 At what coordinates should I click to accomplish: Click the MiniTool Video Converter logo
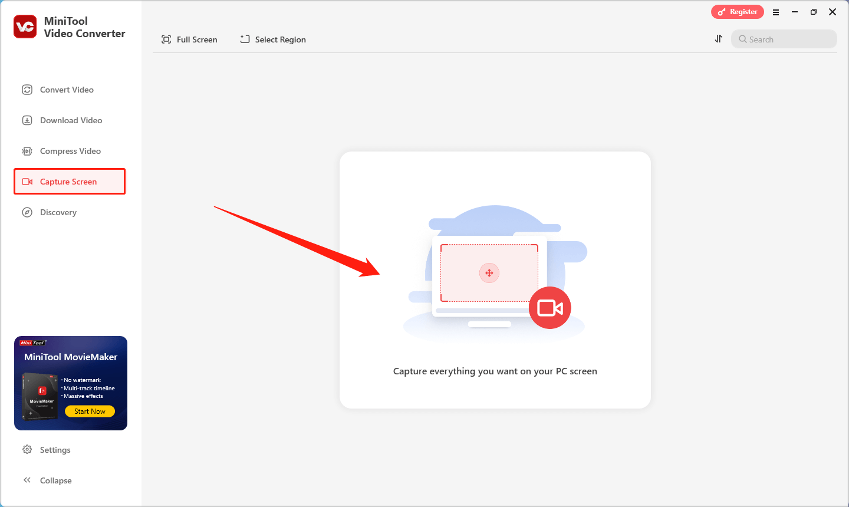click(25, 27)
